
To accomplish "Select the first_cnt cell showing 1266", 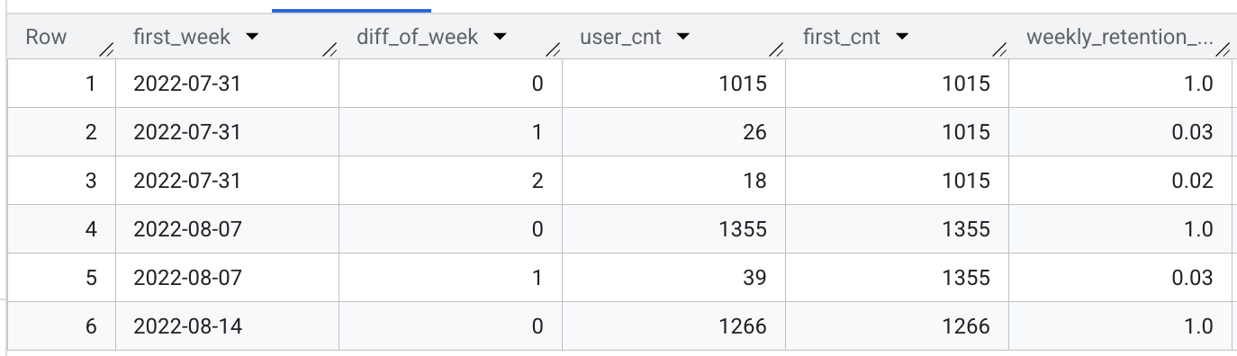I will tap(897, 326).
